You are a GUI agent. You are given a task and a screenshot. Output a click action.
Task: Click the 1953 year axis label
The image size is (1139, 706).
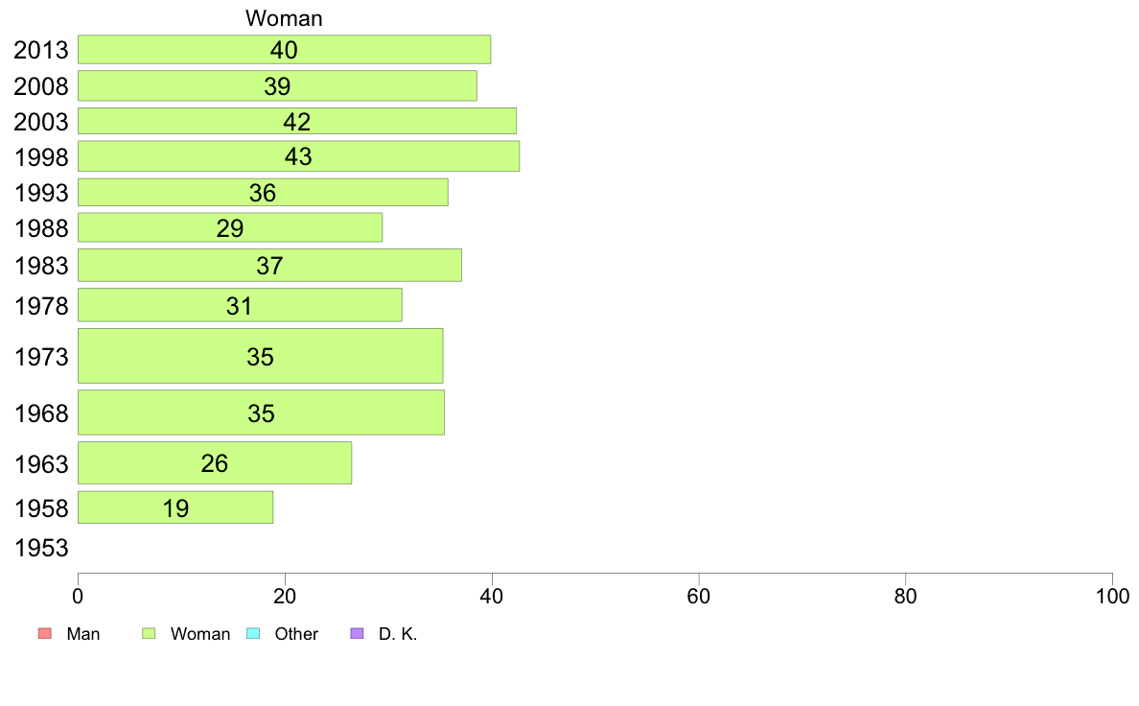(41, 548)
